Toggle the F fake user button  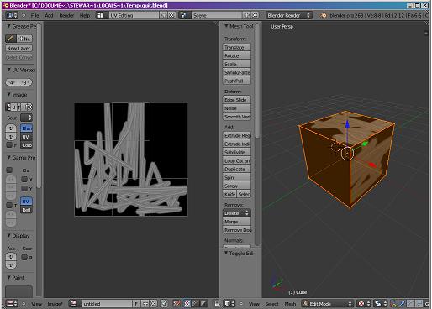(x=136, y=303)
